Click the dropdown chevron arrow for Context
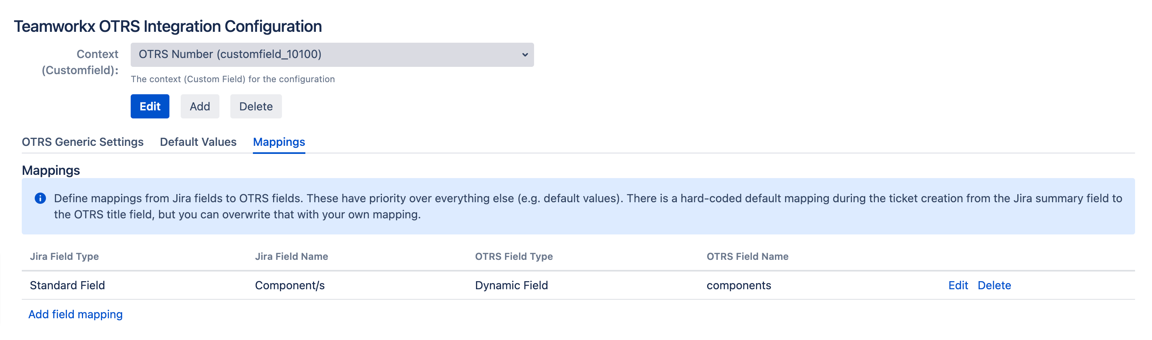 click(524, 54)
